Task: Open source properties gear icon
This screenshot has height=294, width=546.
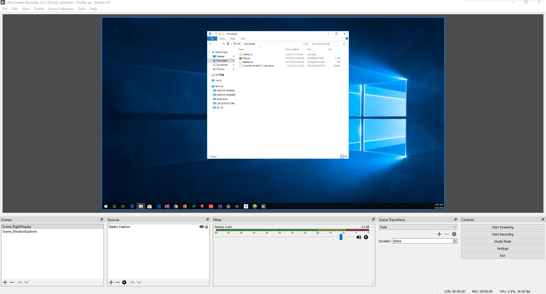Action: coord(124,282)
